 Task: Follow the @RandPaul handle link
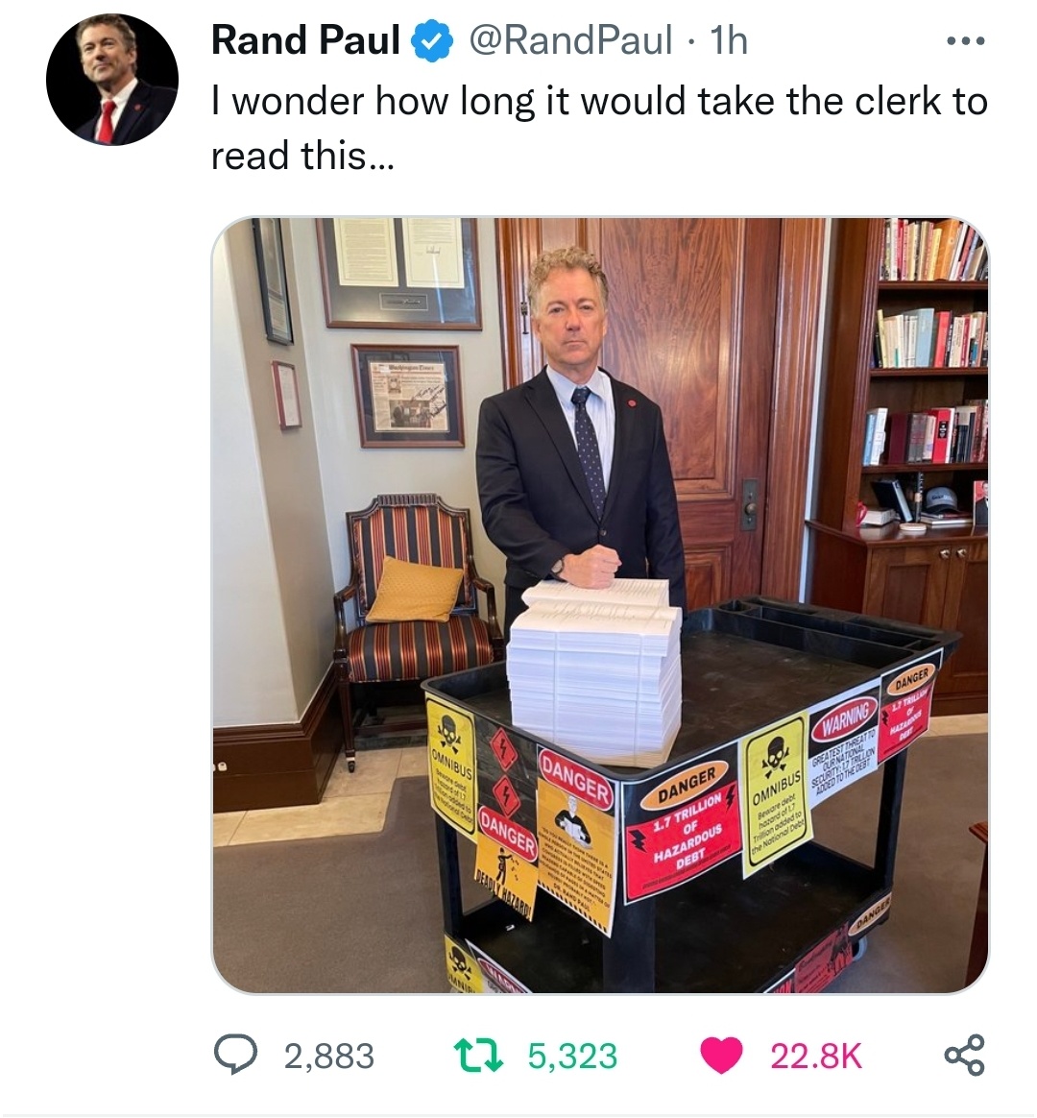[x=570, y=40]
